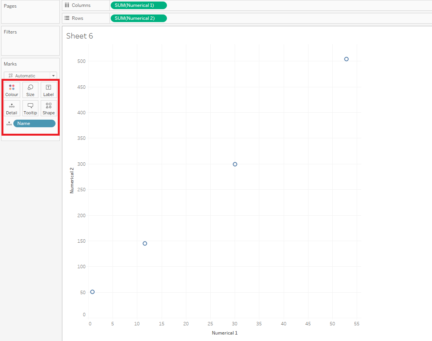Open the Label marks card
432x341 pixels.
click(x=49, y=90)
